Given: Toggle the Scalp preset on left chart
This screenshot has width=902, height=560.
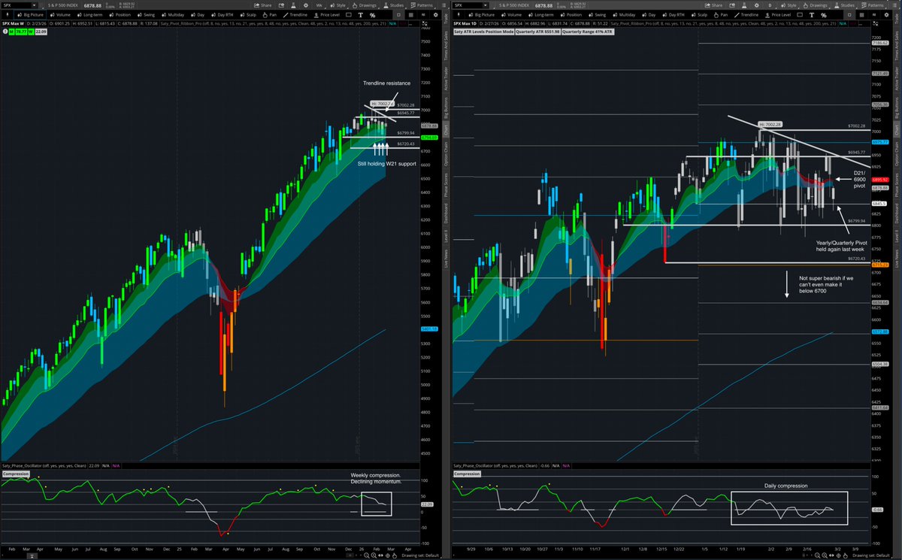Looking at the screenshot, I should (248, 15).
